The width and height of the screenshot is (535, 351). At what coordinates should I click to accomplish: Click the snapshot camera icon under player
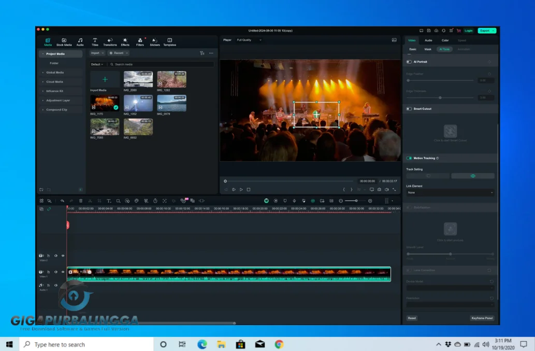click(379, 190)
